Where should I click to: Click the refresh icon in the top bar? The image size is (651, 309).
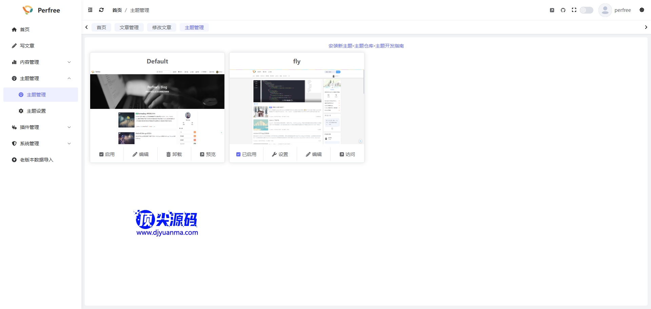point(101,10)
